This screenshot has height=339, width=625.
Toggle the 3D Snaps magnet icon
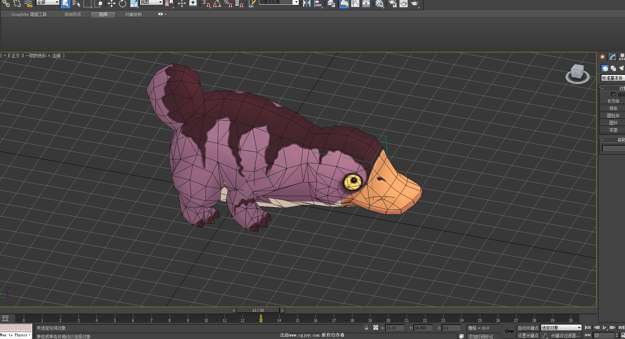coord(206,3)
